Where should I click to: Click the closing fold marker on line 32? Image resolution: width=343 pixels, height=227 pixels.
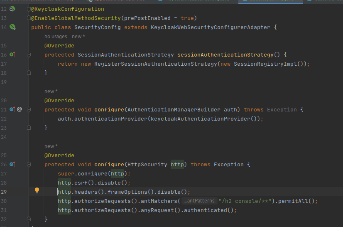click(29, 219)
